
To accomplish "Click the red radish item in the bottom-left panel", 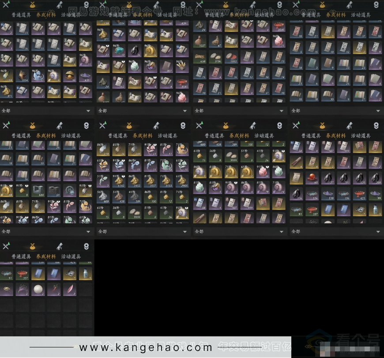I will click(x=55, y=289).
